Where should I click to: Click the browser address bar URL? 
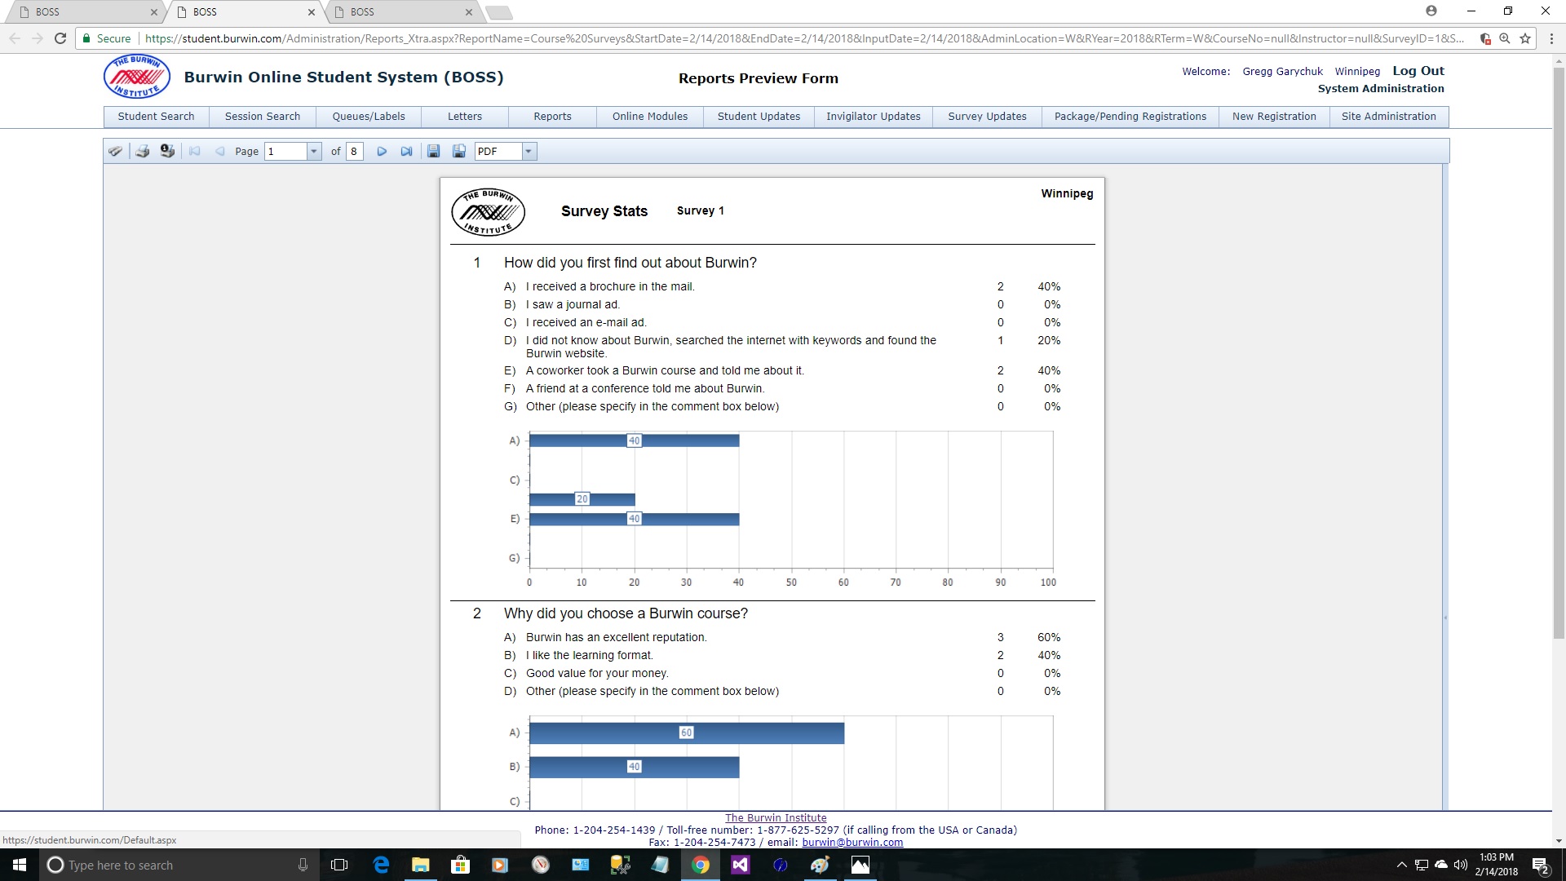pyautogui.click(x=803, y=38)
